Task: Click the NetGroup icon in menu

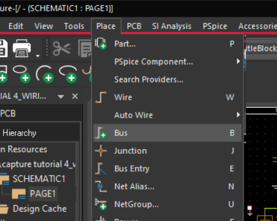Action: coord(101,204)
